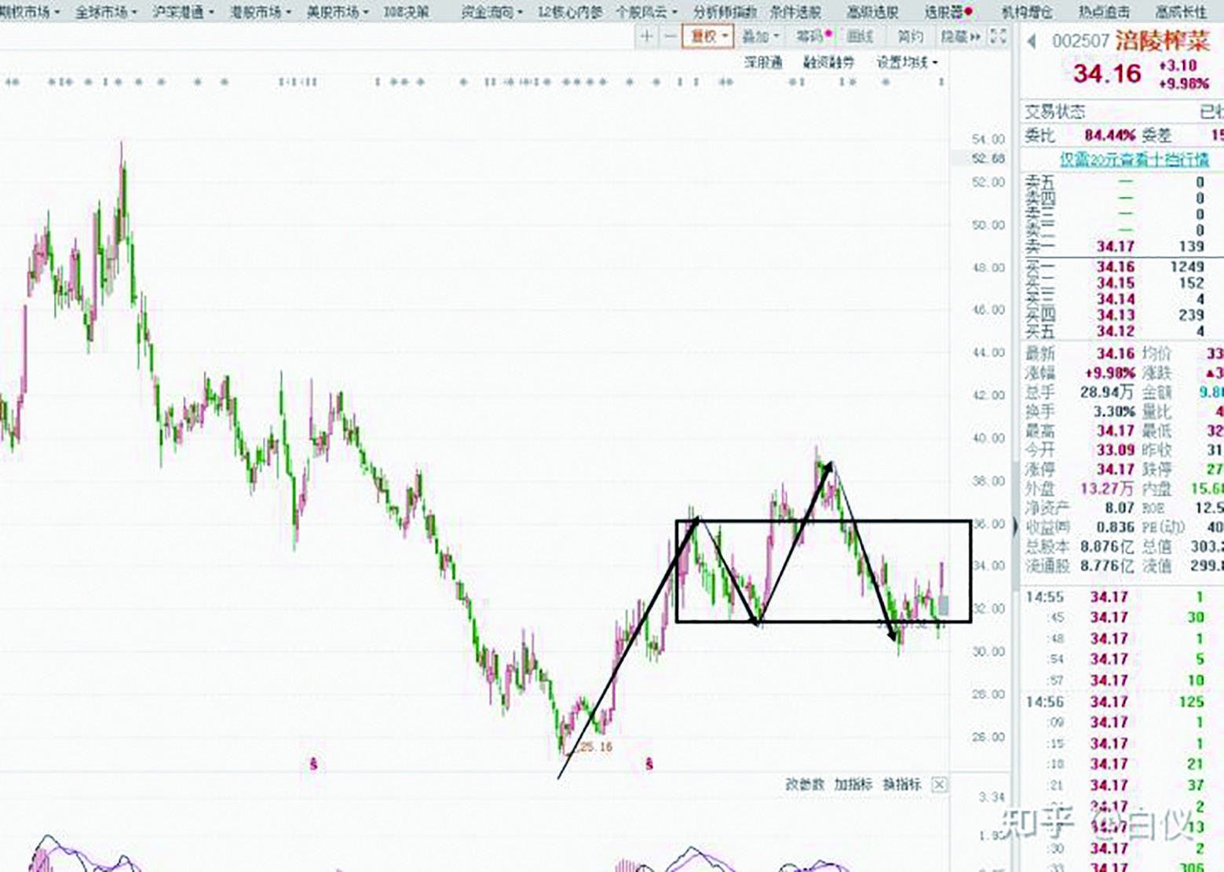This screenshot has width=1224, height=872.
Task: Expand hidden tools with 隐藏 arrows
Action: 961,37
